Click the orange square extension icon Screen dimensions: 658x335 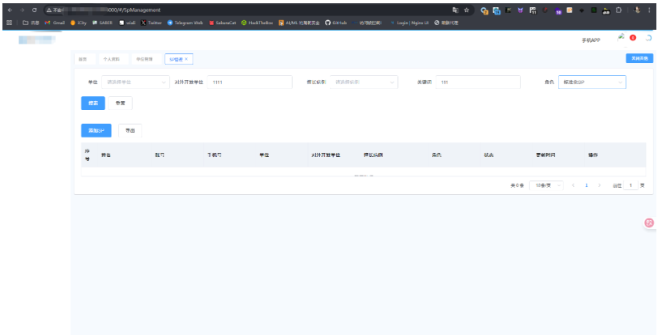pyautogui.click(x=570, y=10)
